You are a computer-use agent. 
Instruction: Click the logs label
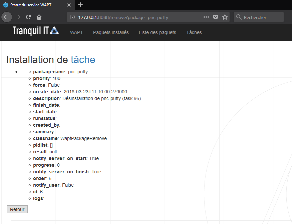(x=39, y=199)
